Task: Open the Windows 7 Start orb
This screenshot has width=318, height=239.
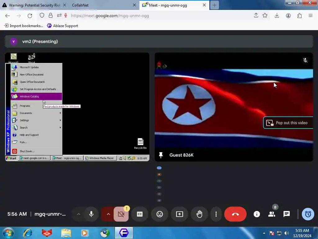Action: point(8,233)
